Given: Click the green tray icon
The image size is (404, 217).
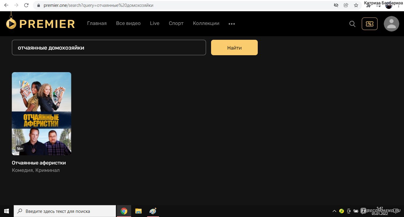Looking at the screenshot, I should pyautogui.click(x=342, y=211).
